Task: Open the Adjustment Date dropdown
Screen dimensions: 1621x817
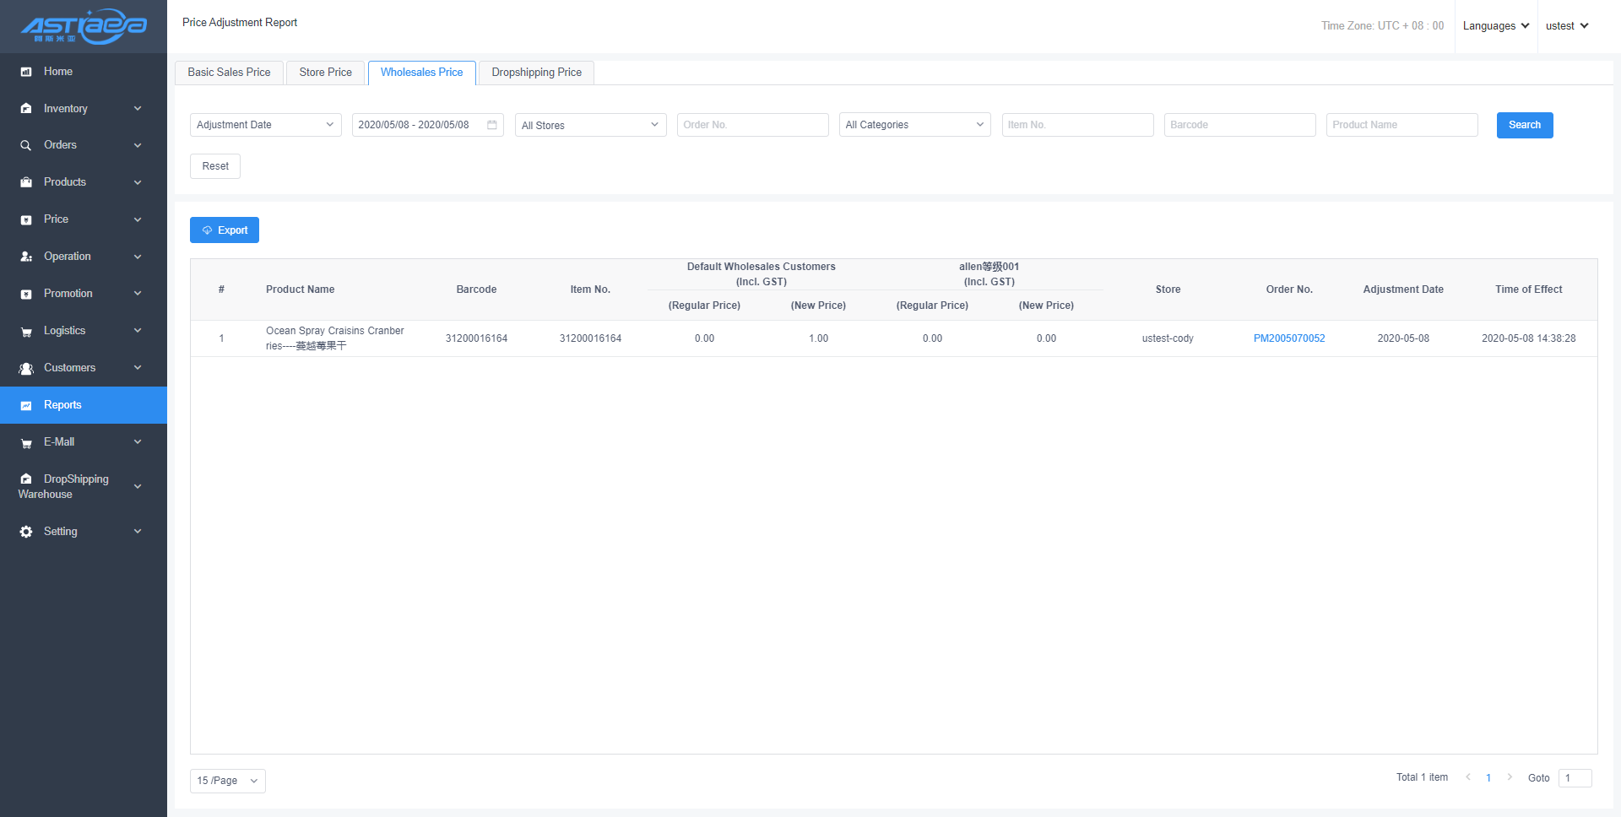Action: (265, 125)
